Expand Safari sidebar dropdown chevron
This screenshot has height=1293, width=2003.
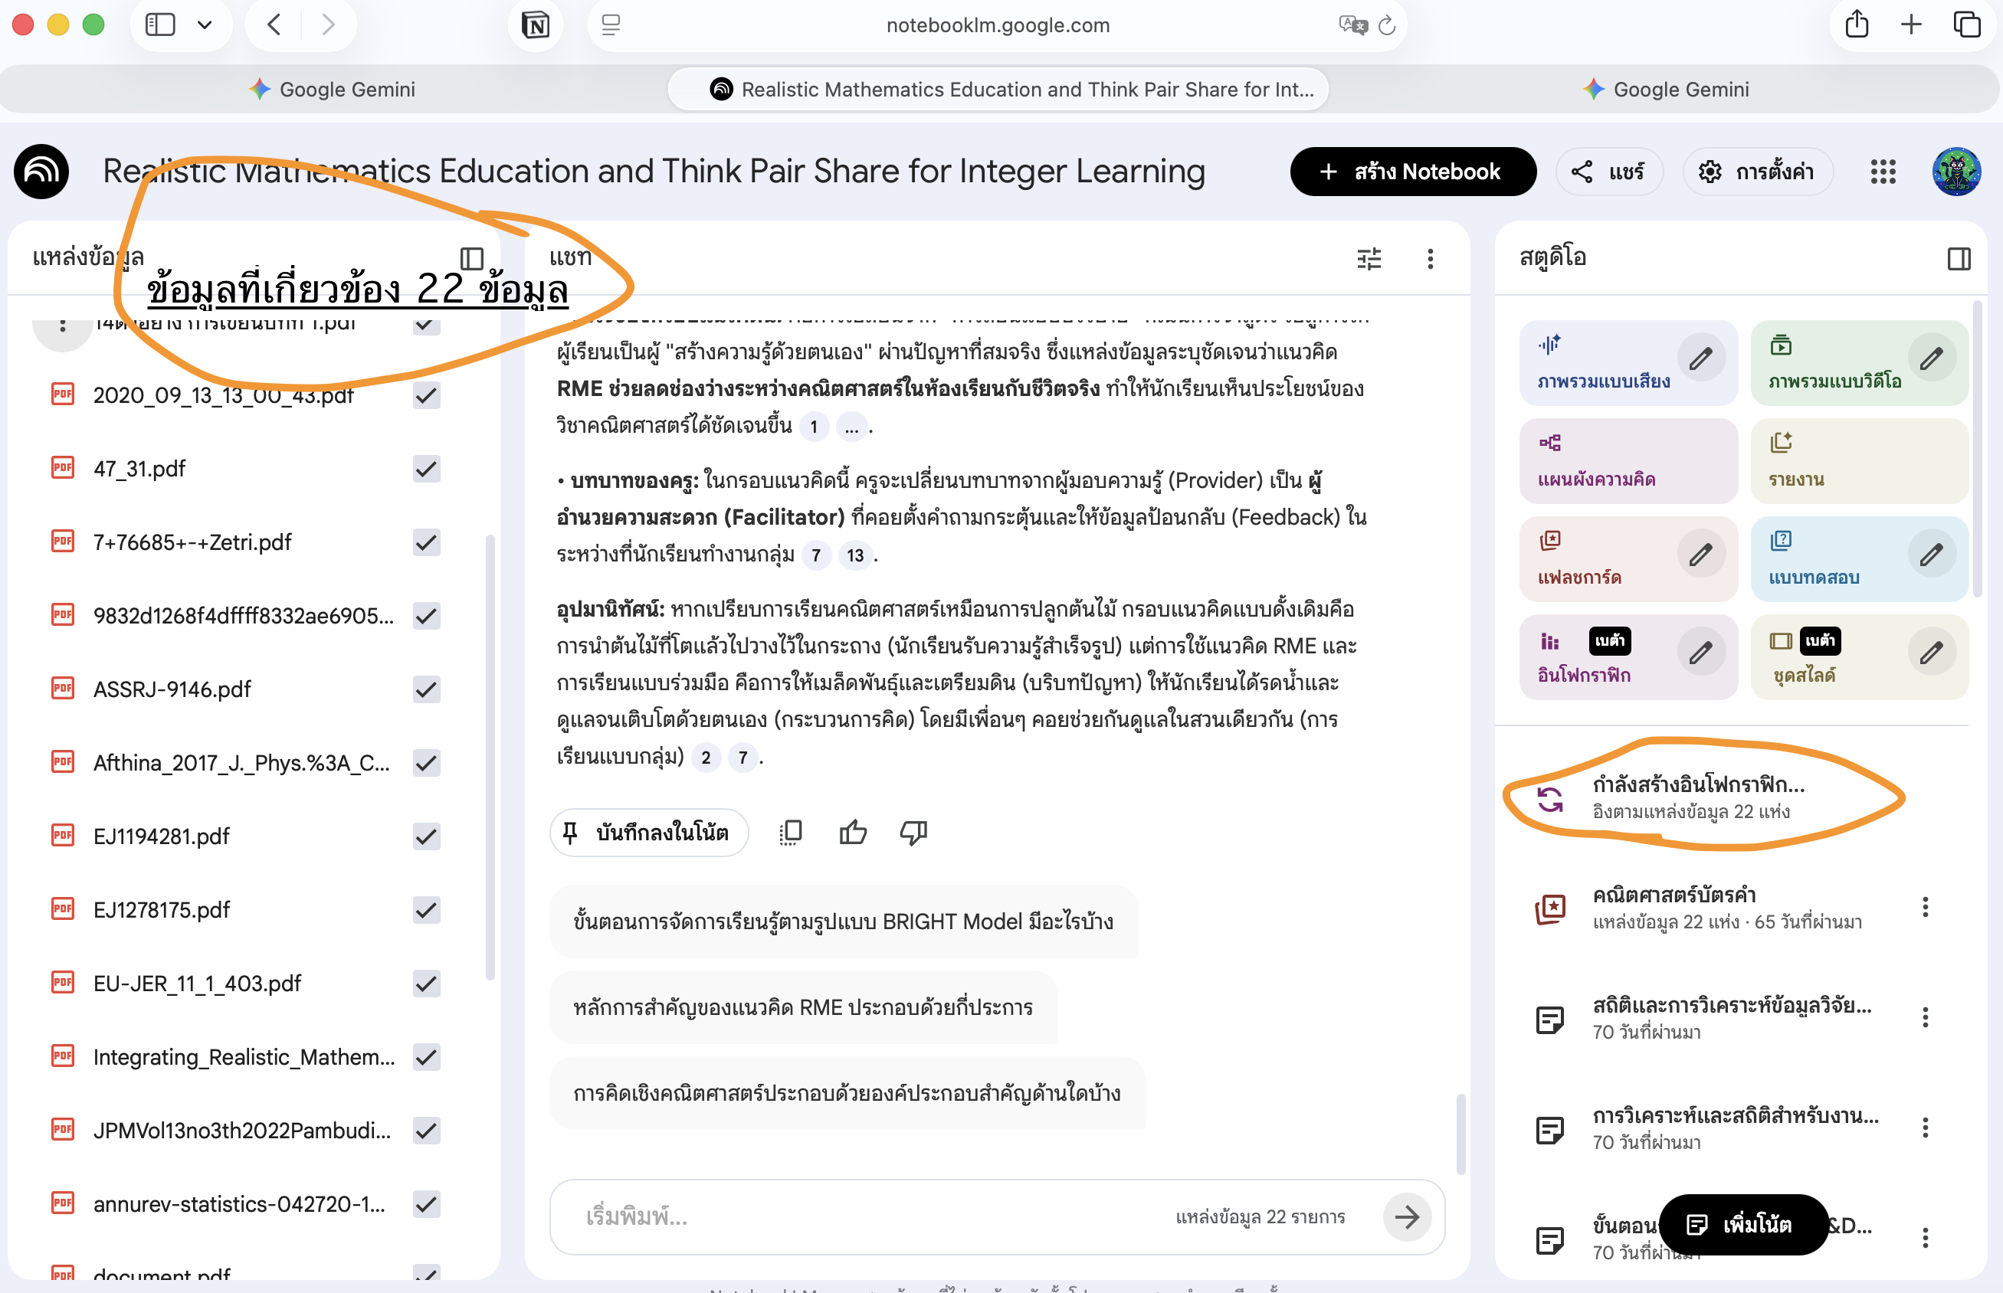click(204, 25)
